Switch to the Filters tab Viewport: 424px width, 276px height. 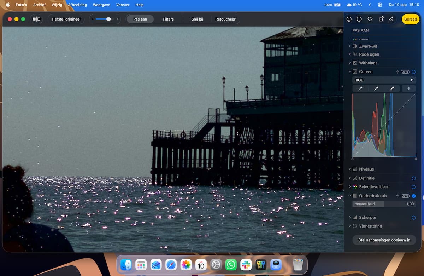[x=168, y=19]
